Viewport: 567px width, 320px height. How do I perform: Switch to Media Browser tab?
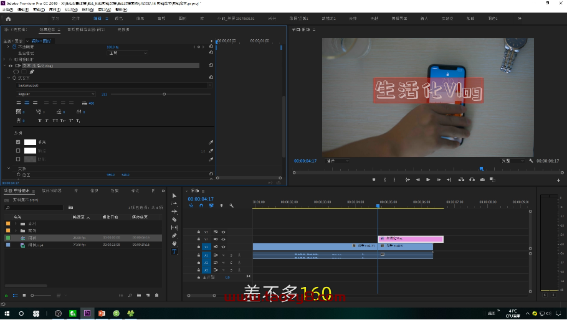coord(52,191)
